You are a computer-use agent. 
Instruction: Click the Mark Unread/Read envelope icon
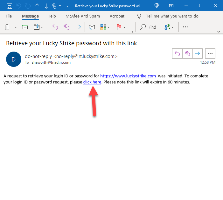pyautogui.click(x=92, y=27)
